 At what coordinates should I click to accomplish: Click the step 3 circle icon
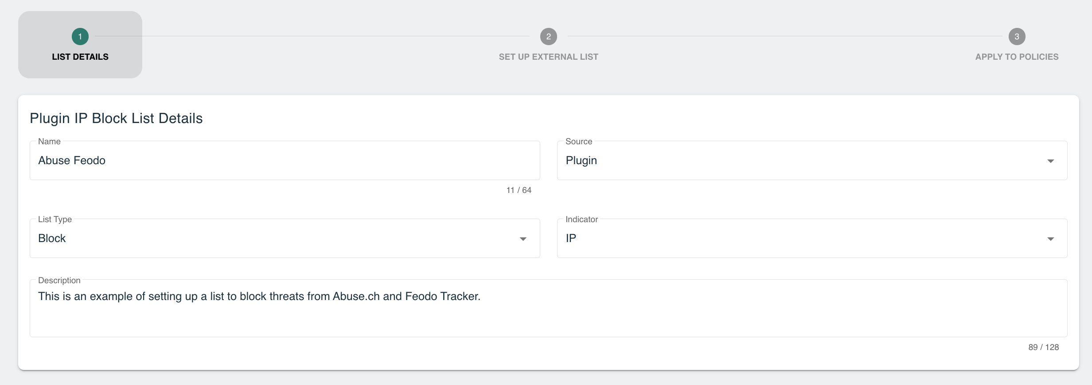1017,36
